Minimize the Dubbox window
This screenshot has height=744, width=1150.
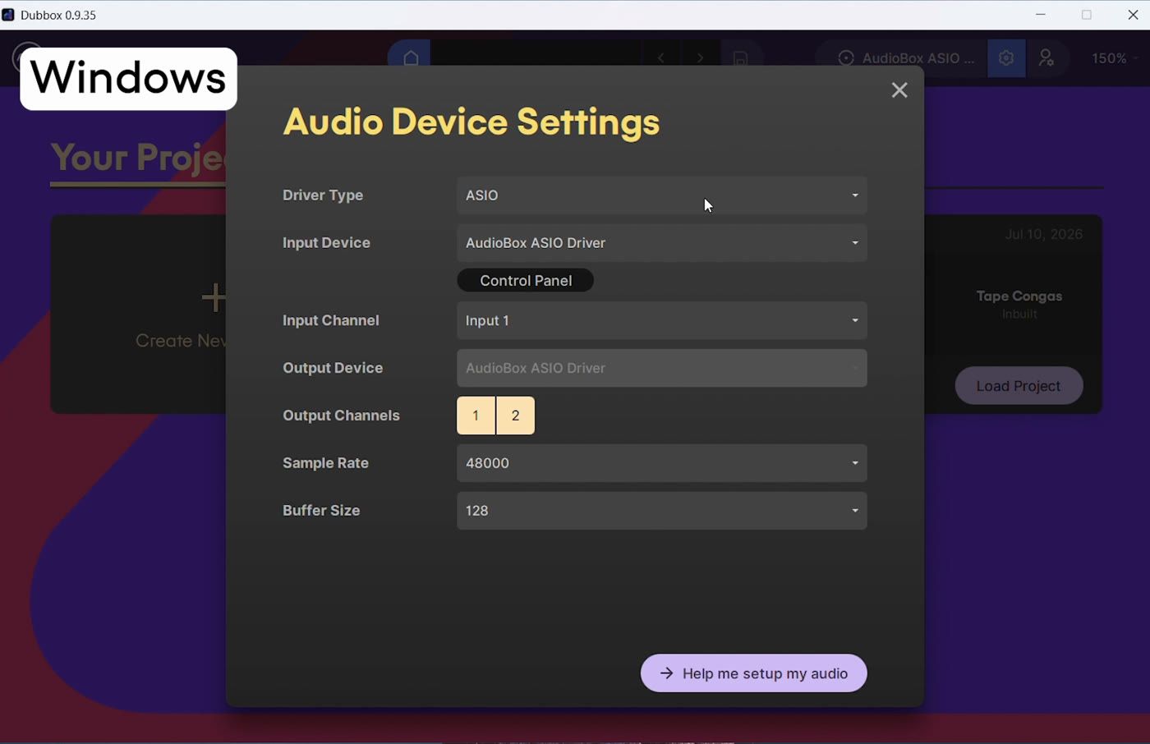[x=1041, y=15]
